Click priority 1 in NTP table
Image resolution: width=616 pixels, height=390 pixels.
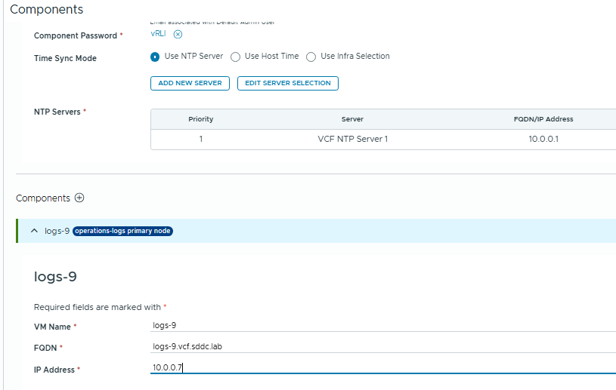pos(201,140)
